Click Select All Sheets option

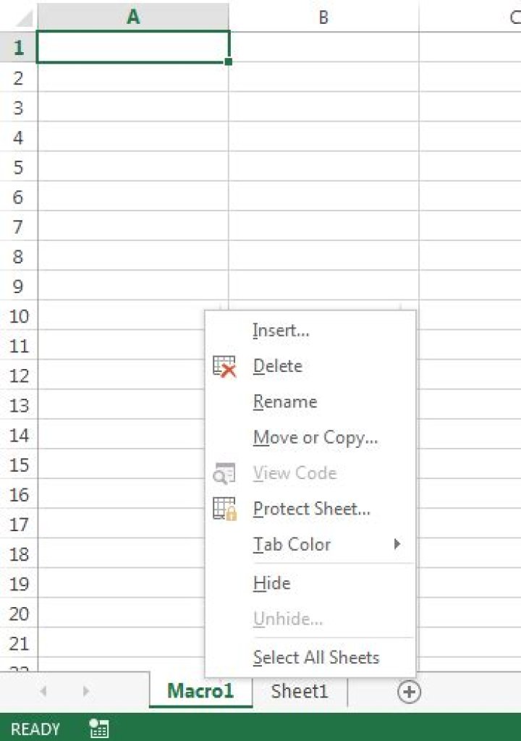pyautogui.click(x=316, y=657)
